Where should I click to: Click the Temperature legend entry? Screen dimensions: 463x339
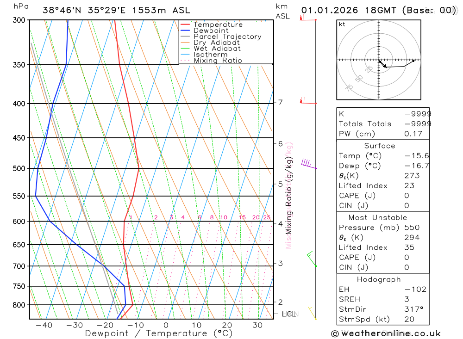coord(212,25)
